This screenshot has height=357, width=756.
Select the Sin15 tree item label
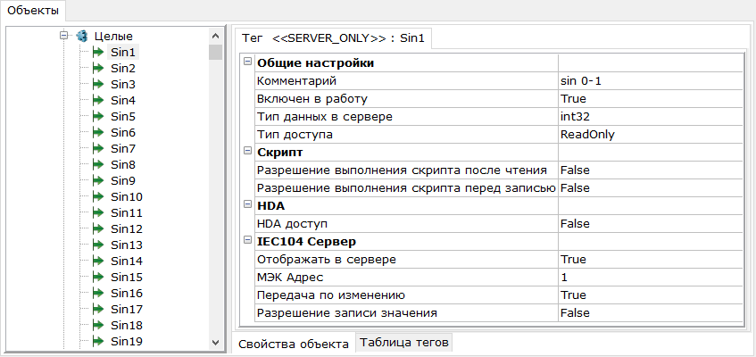127,277
